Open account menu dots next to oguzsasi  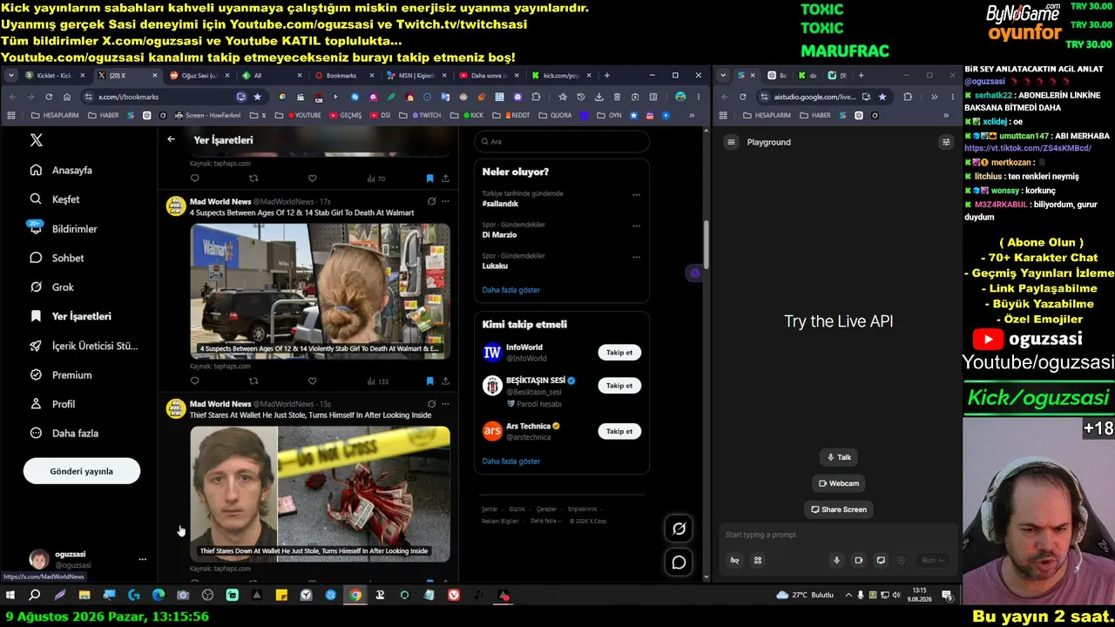coord(142,560)
